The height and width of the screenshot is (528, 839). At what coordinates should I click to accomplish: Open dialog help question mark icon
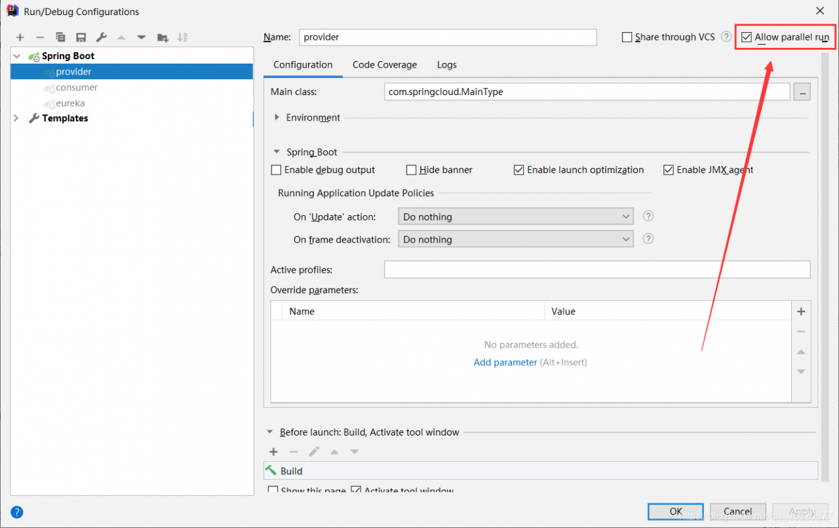(x=17, y=512)
